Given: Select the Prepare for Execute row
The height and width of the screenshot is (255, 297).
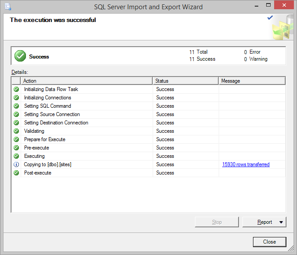Looking at the screenshot, I should coord(149,139).
